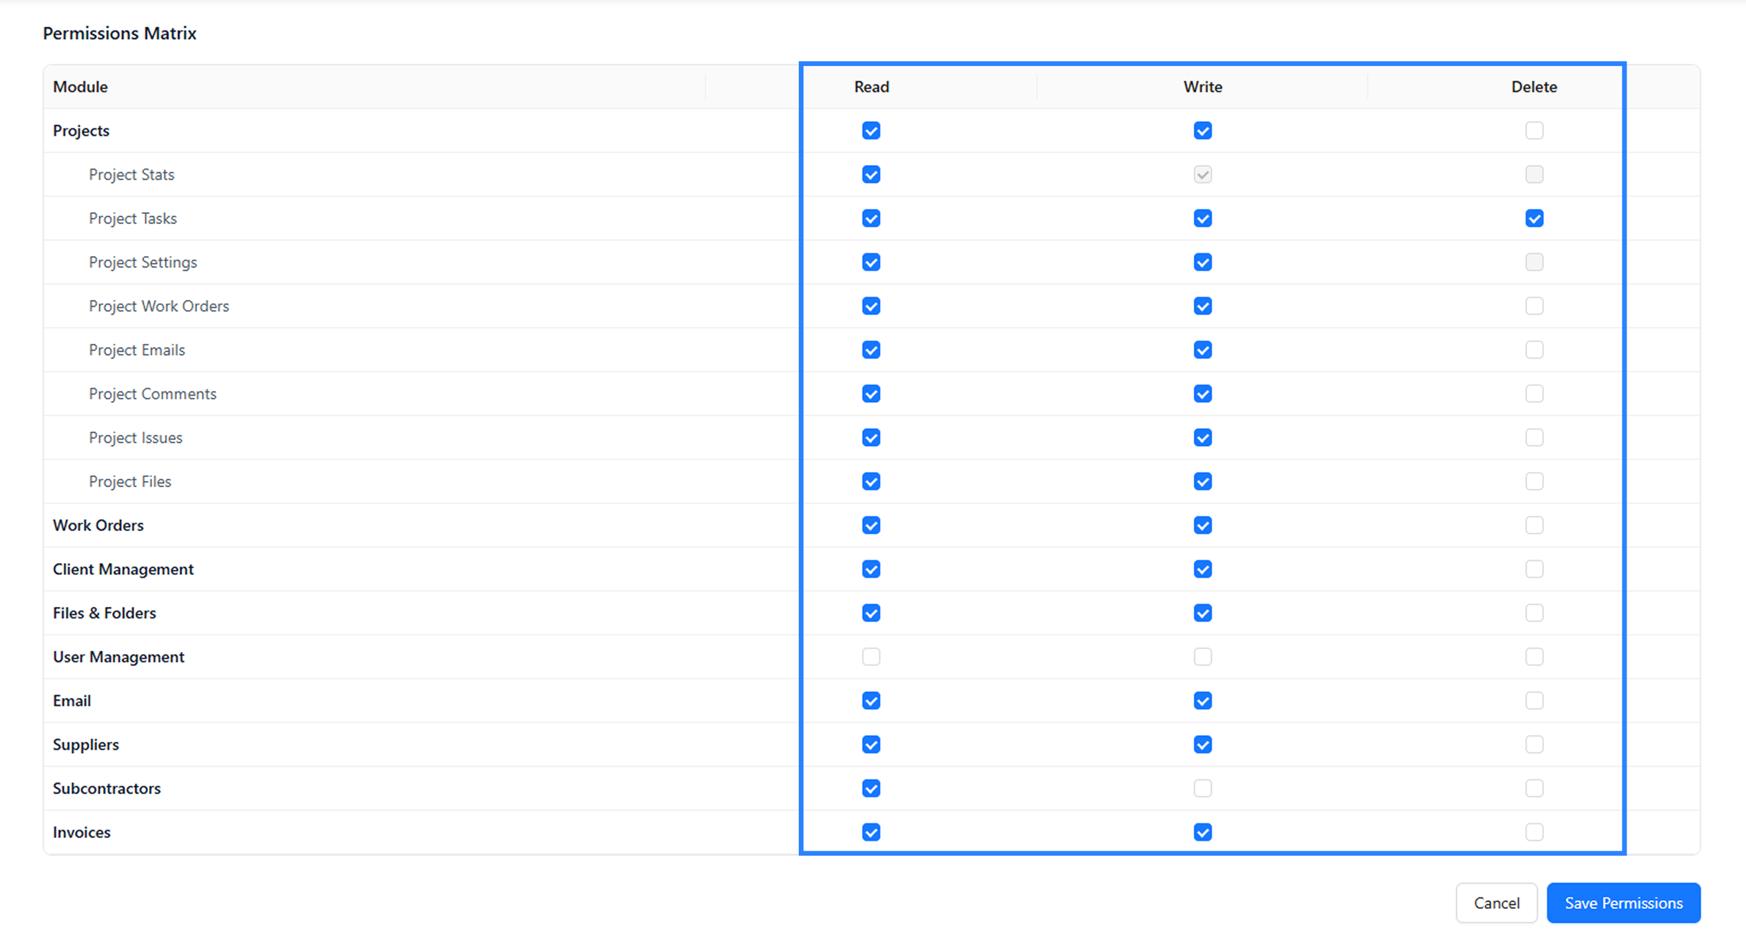The width and height of the screenshot is (1746, 945).
Task: Uncheck Read permission for Client Management
Action: [871, 569]
